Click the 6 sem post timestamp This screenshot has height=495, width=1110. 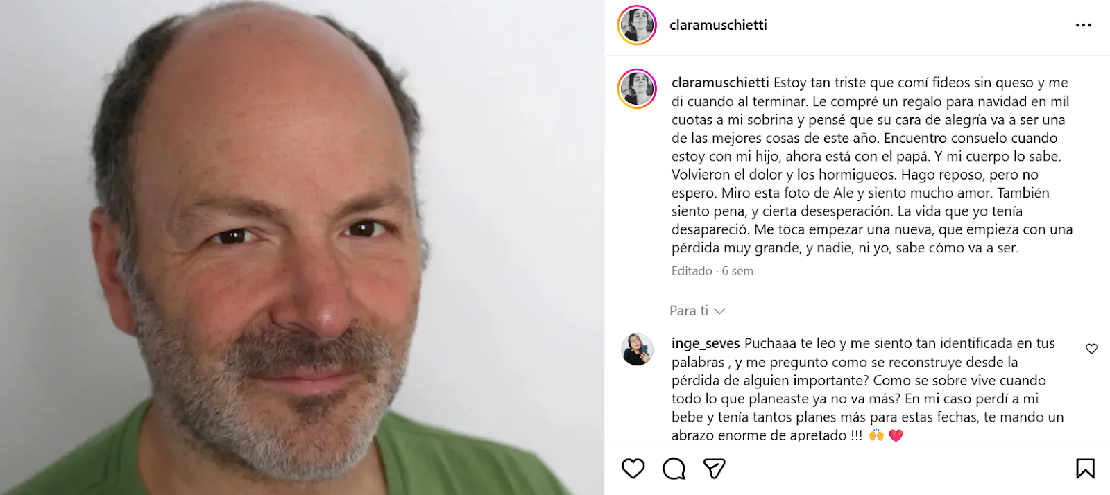click(737, 271)
